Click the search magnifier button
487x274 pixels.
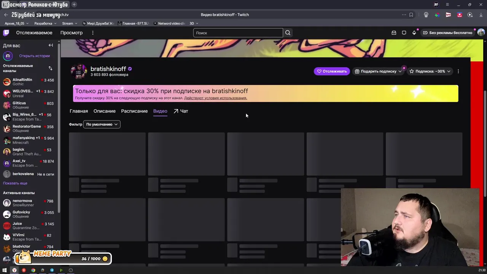pyautogui.click(x=288, y=33)
